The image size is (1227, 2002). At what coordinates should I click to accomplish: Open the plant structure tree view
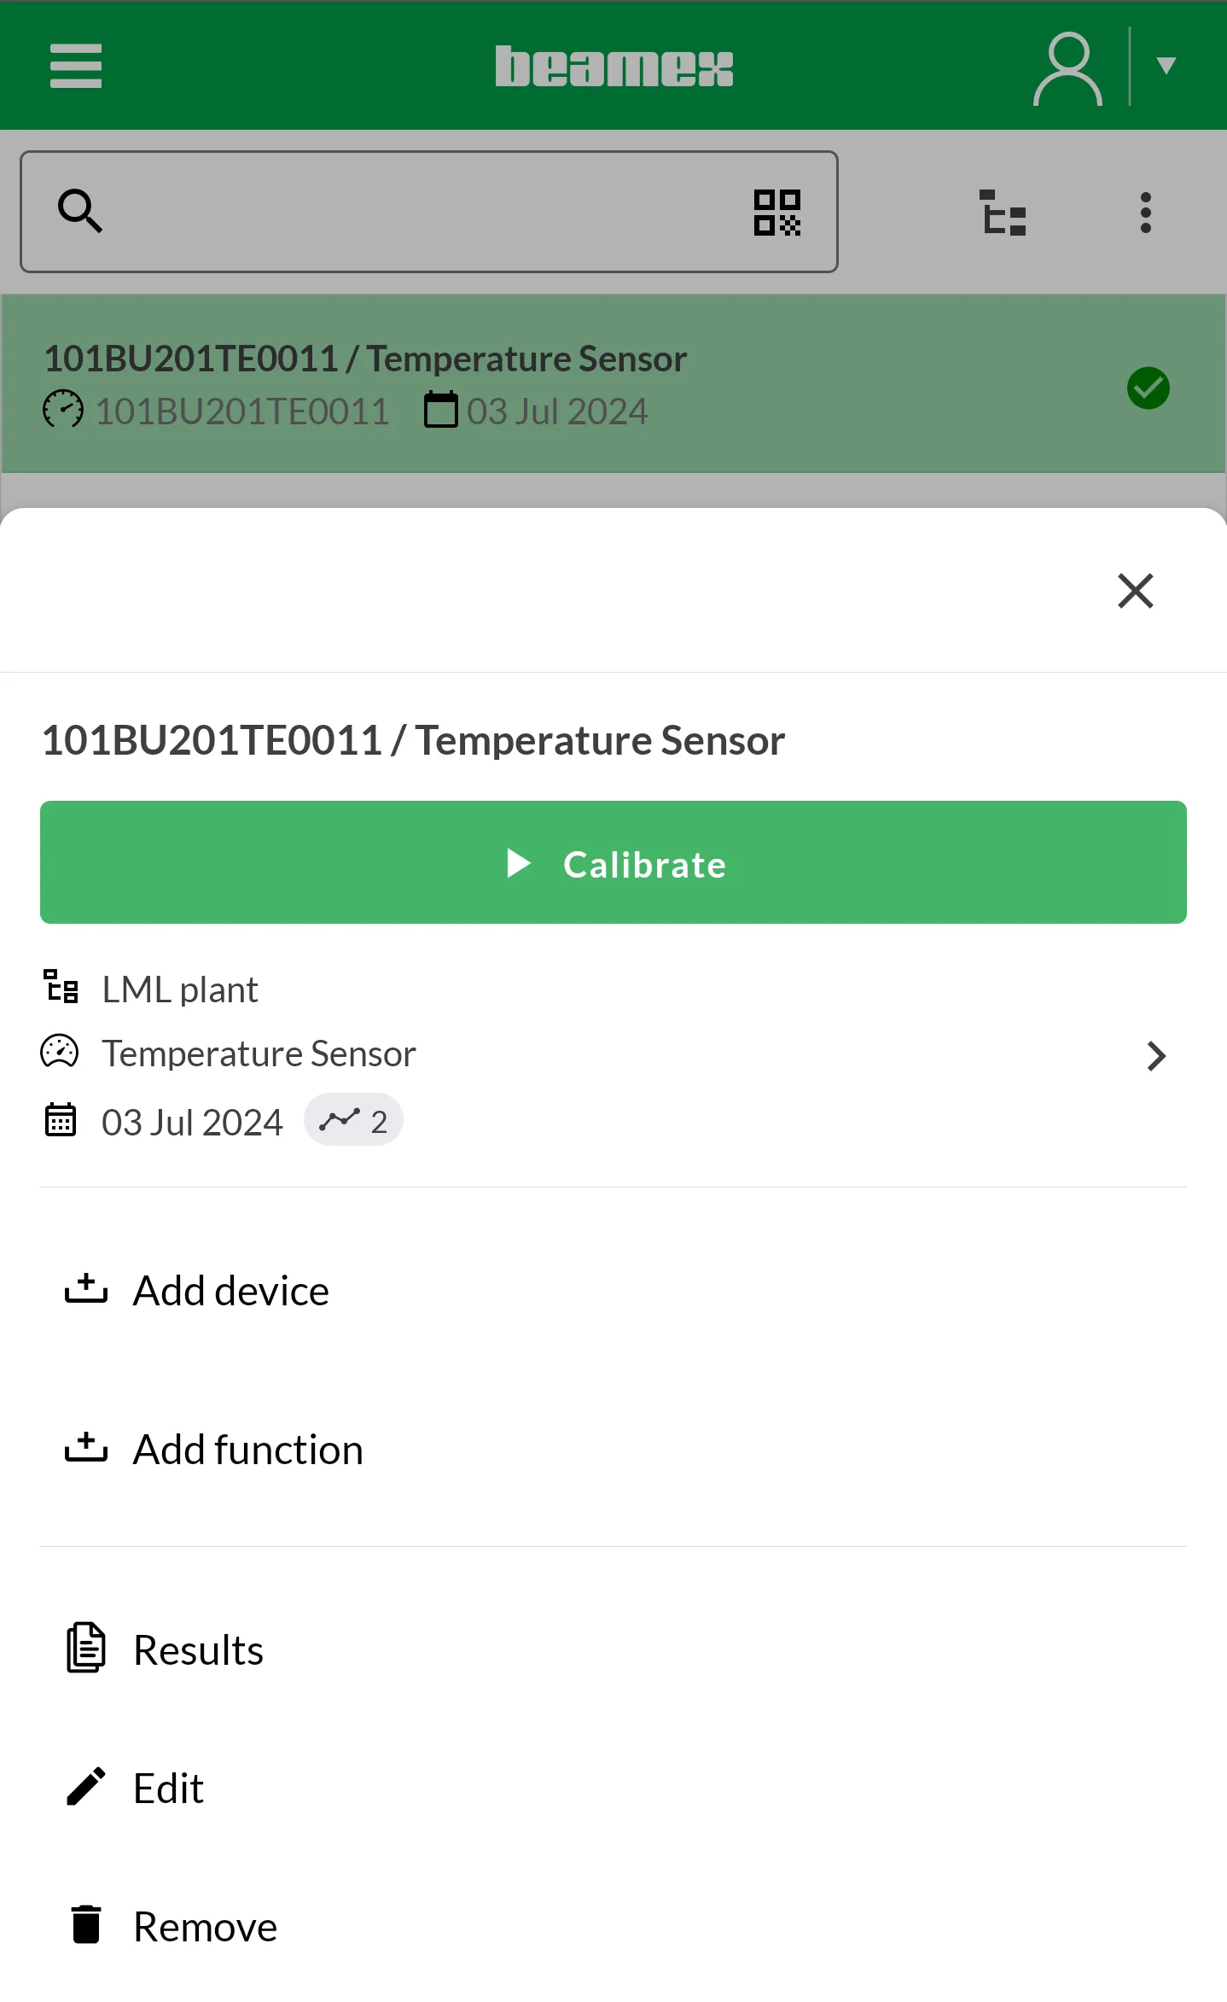pos(1003,213)
